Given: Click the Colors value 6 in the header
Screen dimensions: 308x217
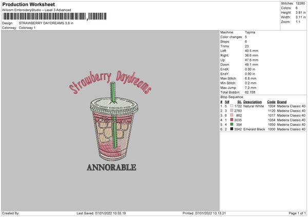Looking at the screenshot, I should (x=297, y=8).
